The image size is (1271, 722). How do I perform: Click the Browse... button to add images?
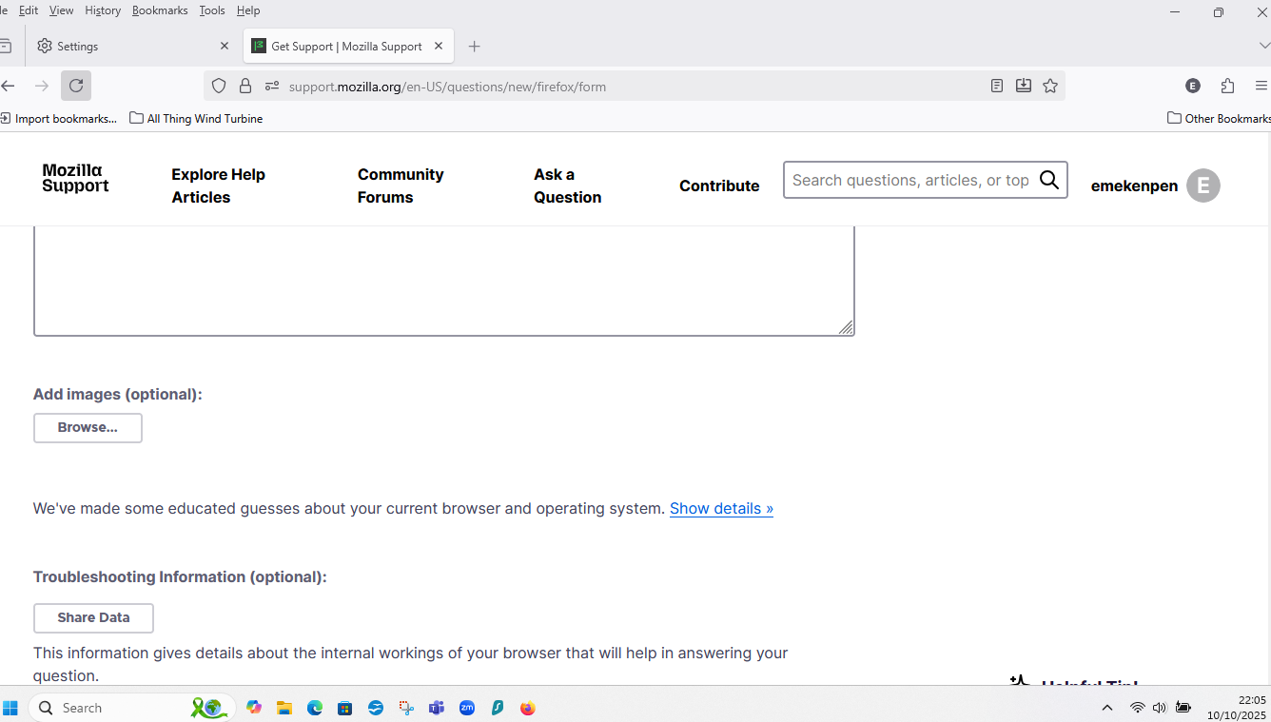point(88,428)
